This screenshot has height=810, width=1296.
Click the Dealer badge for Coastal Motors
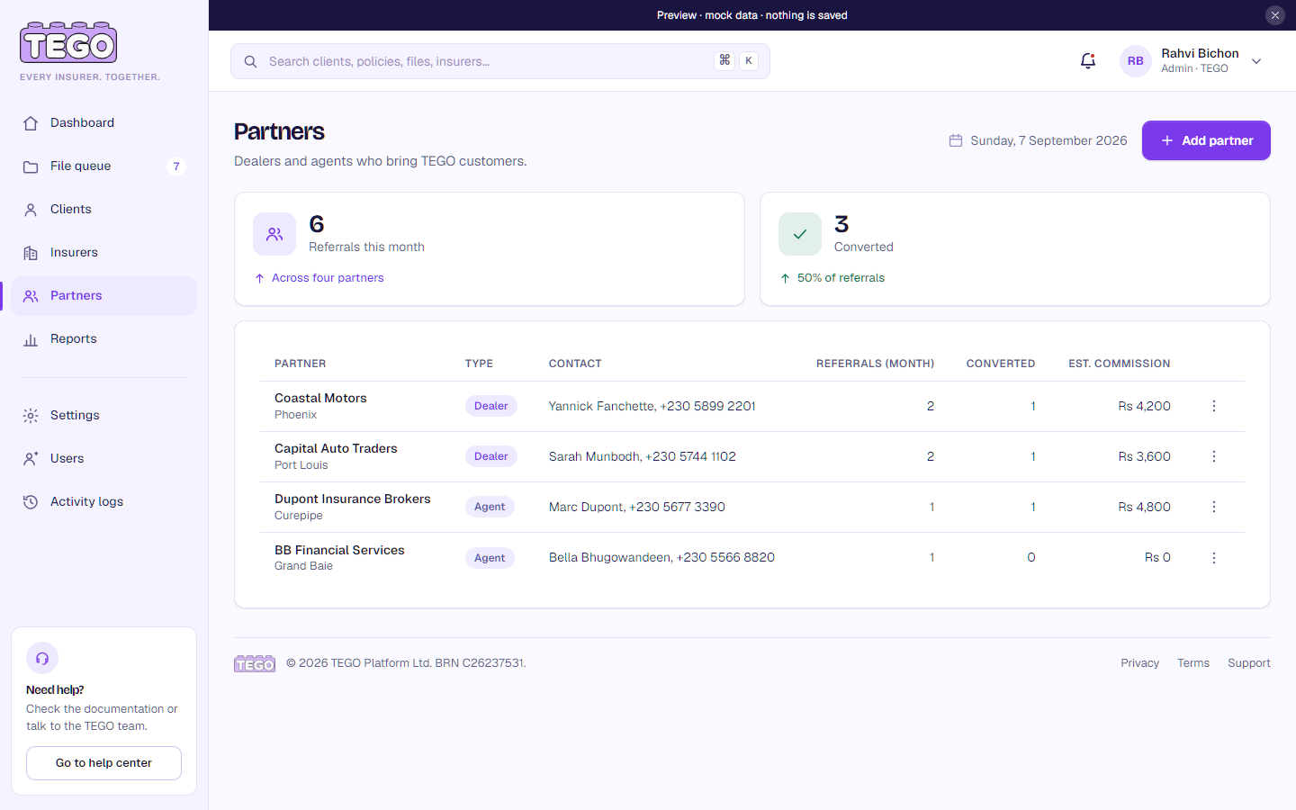(491, 406)
